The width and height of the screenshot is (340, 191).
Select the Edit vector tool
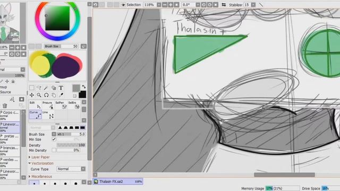point(36,105)
